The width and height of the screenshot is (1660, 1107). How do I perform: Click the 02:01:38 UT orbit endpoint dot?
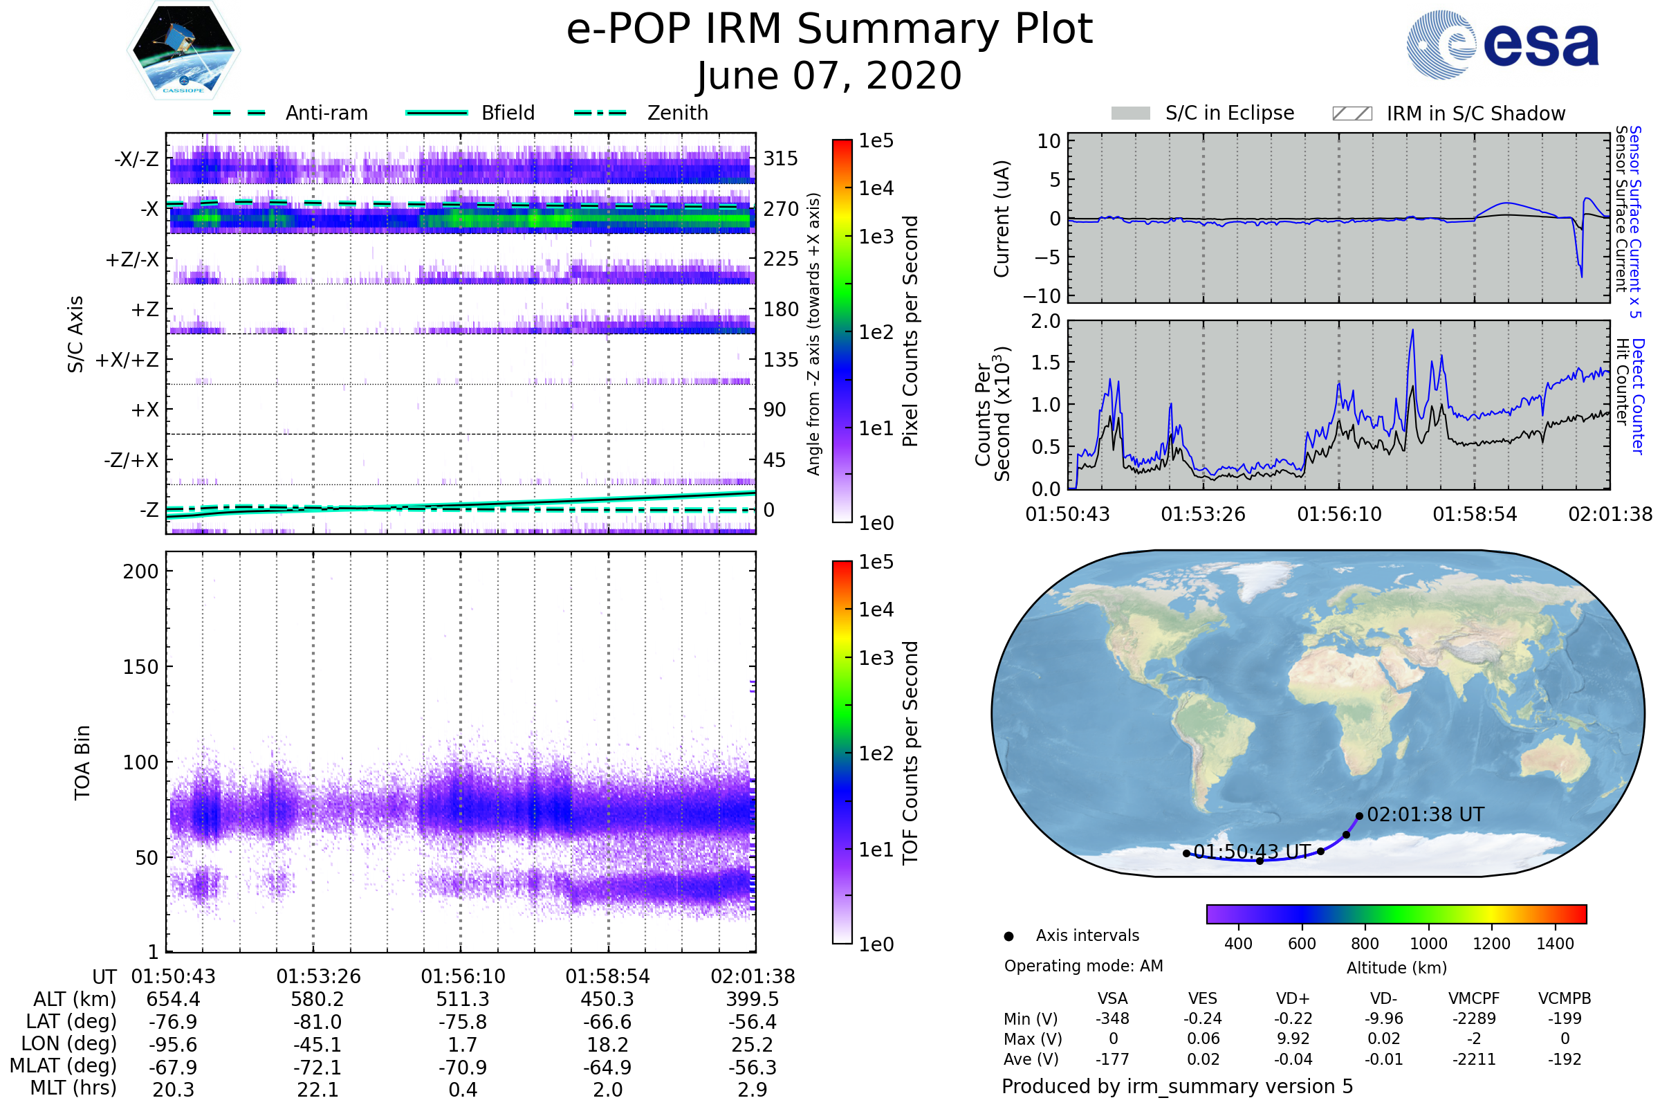pos(1359,816)
